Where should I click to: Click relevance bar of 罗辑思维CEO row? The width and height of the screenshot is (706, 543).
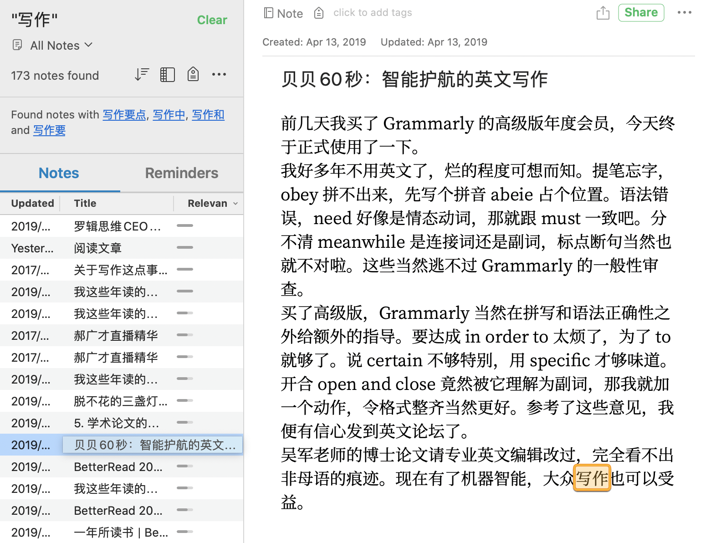pyautogui.click(x=185, y=225)
